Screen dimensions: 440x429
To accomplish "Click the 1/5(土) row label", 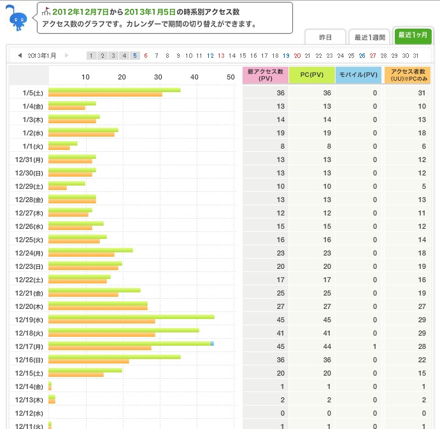I will tap(33, 93).
